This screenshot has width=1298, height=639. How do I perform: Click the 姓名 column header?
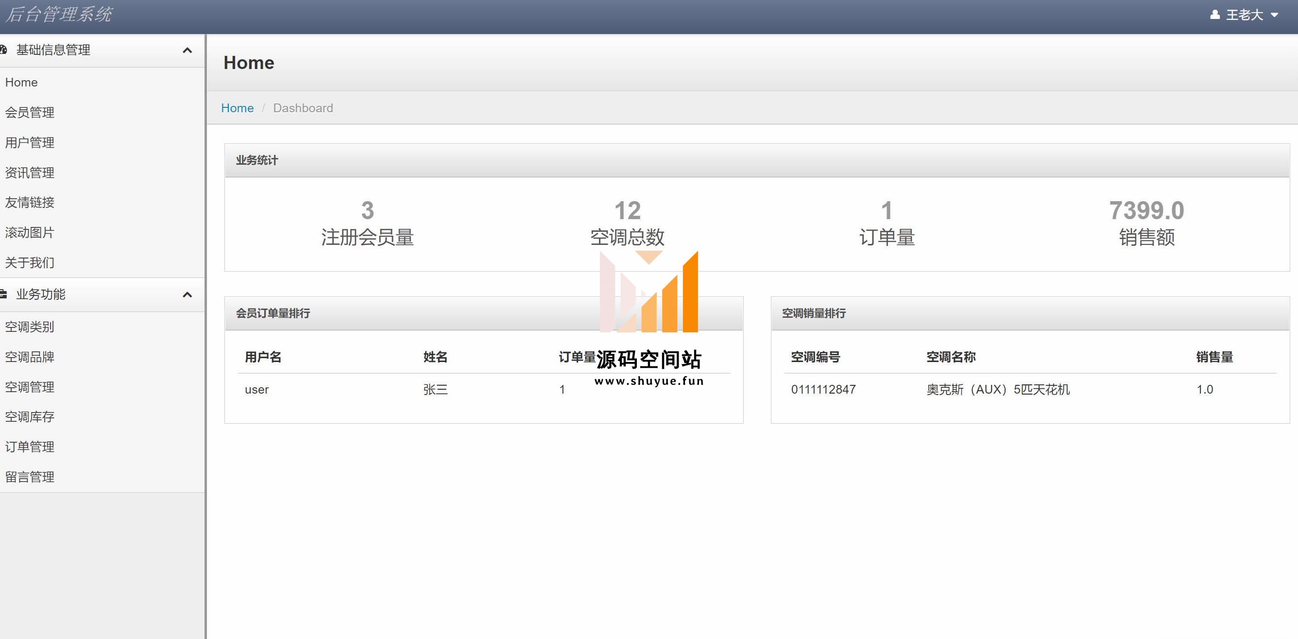pyautogui.click(x=435, y=357)
